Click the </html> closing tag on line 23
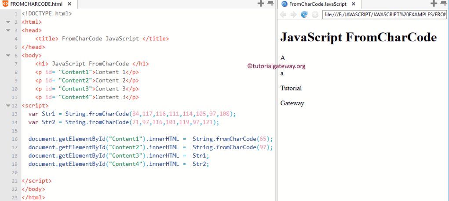 click(33, 197)
